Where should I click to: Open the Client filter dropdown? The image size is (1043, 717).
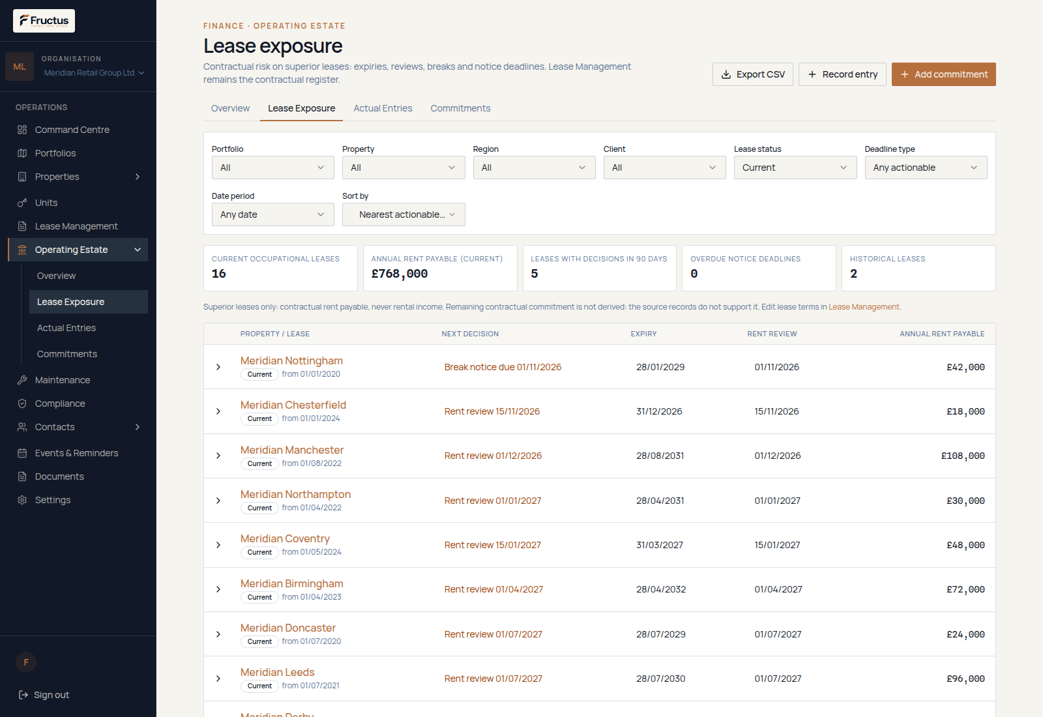664,168
